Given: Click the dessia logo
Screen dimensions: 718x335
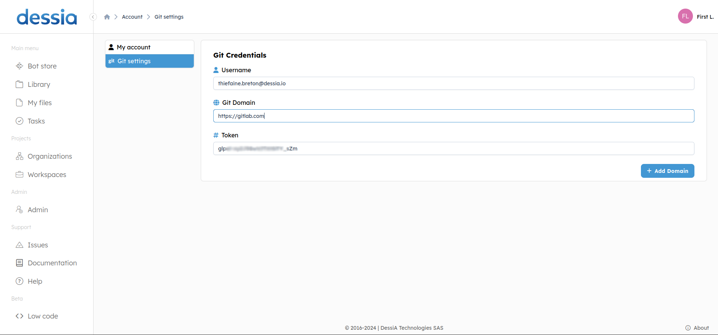Looking at the screenshot, I should click(x=47, y=17).
